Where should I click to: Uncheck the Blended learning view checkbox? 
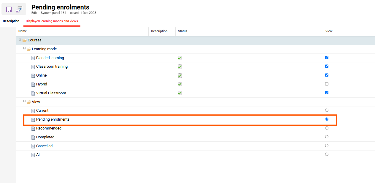coord(327,58)
